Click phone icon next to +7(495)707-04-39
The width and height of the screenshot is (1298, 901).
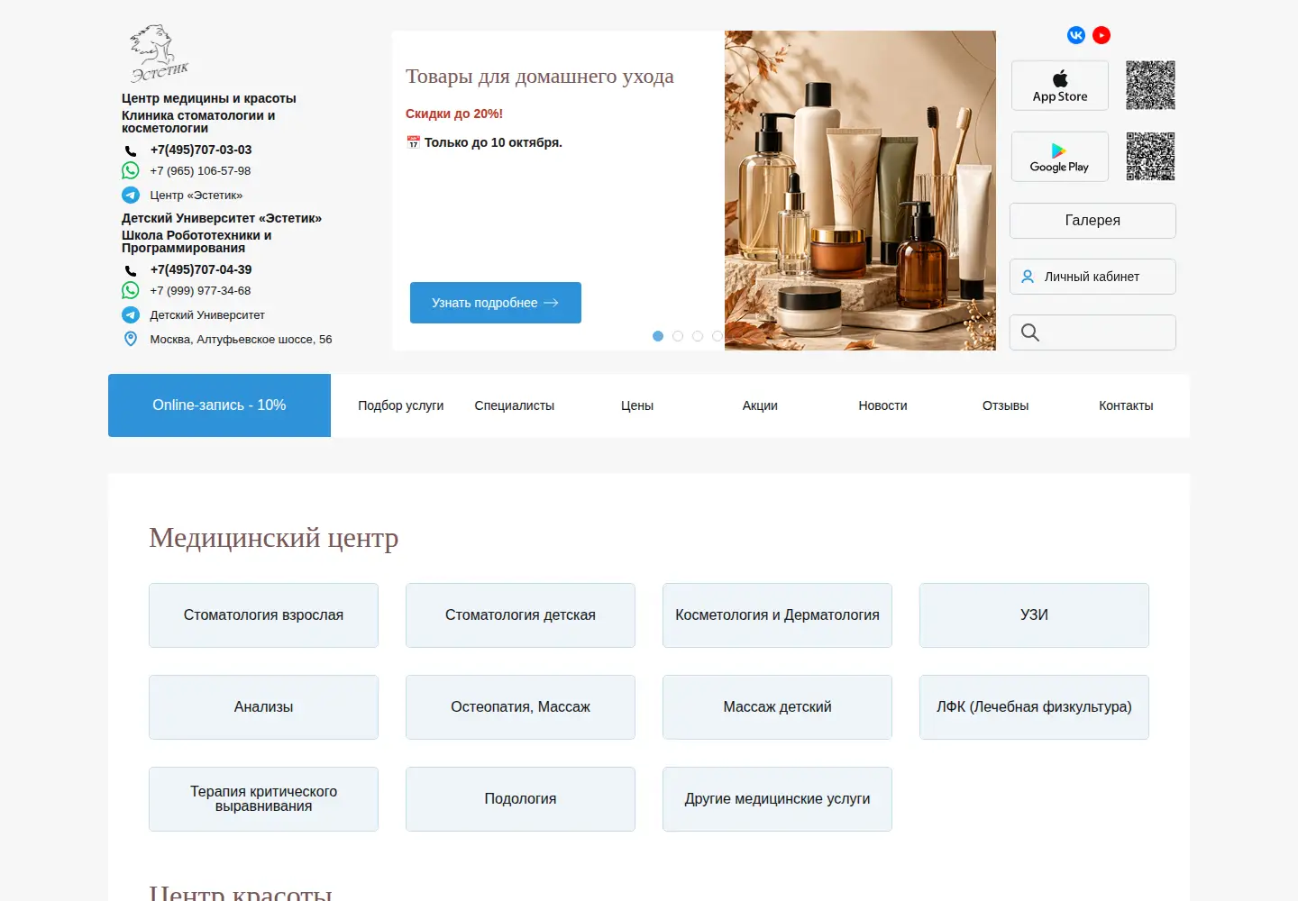pos(131,270)
